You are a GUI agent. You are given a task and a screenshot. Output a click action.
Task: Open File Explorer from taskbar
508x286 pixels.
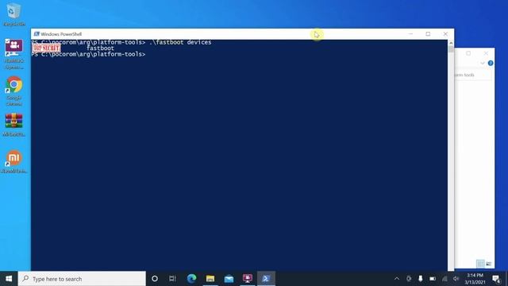(x=210, y=279)
